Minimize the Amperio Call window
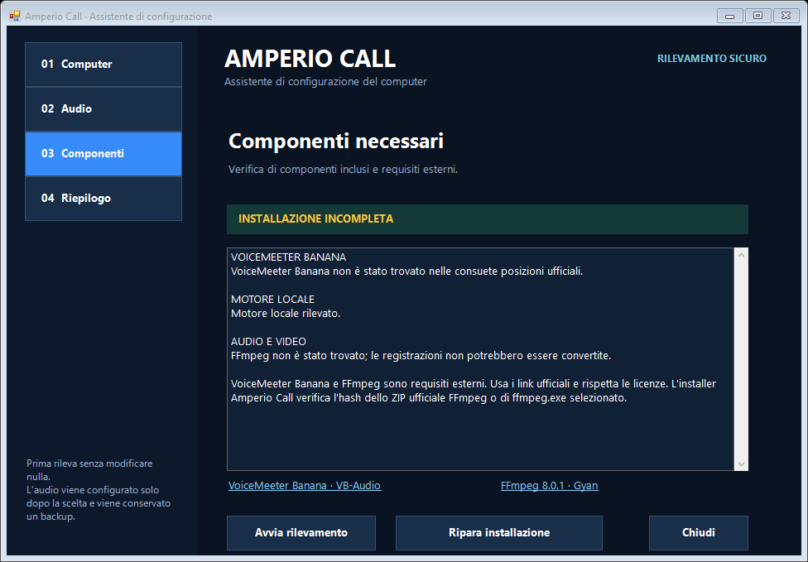 (729, 16)
